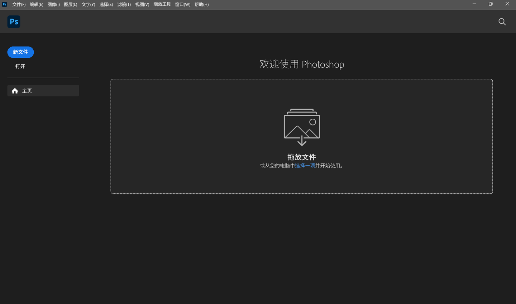Open the 文件(F) menu
Image resolution: width=516 pixels, height=304 pixels.
tap(19, 4)
